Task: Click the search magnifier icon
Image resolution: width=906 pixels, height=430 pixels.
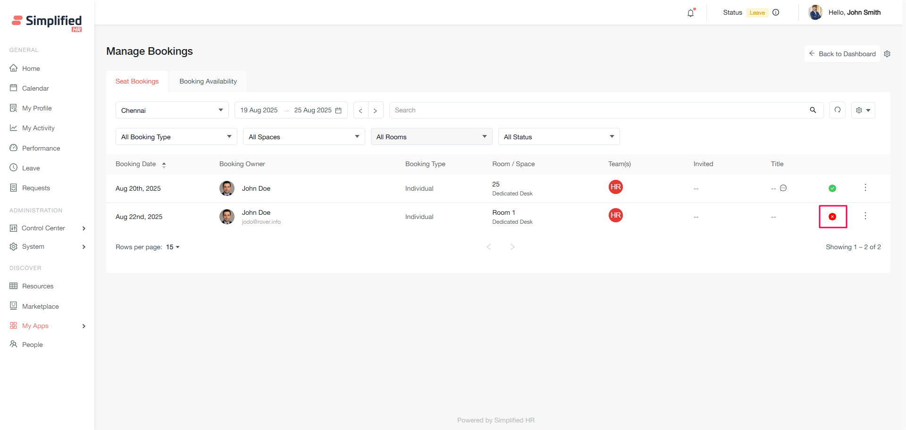Action: (x=813, y=110)
